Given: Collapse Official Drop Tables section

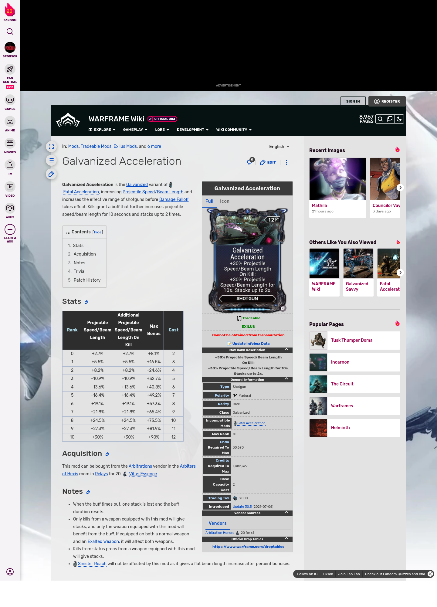Looking at the screenshot, I should [286, 539].
